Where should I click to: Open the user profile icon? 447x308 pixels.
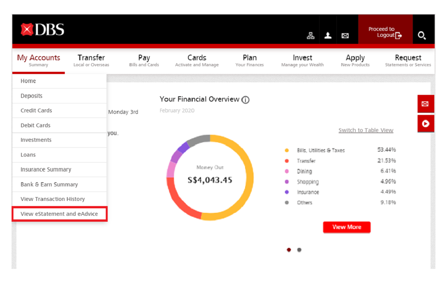(328, 35)
